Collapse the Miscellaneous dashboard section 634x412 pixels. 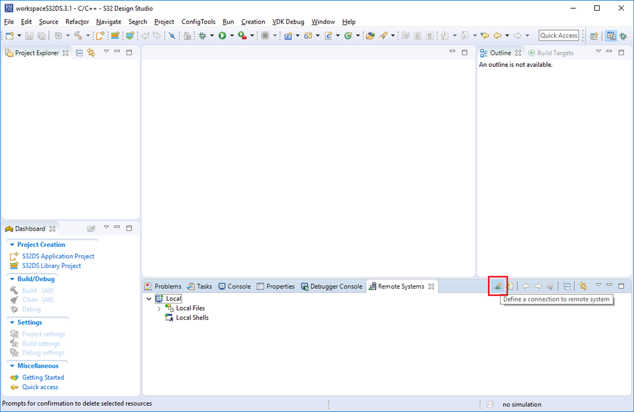click(12, 366)
